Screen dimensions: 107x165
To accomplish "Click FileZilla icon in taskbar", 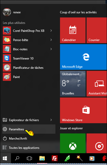I will pos(55,158).
